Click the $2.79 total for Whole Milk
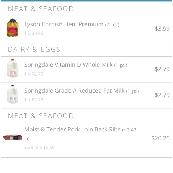173x173 pixels. 162,69
